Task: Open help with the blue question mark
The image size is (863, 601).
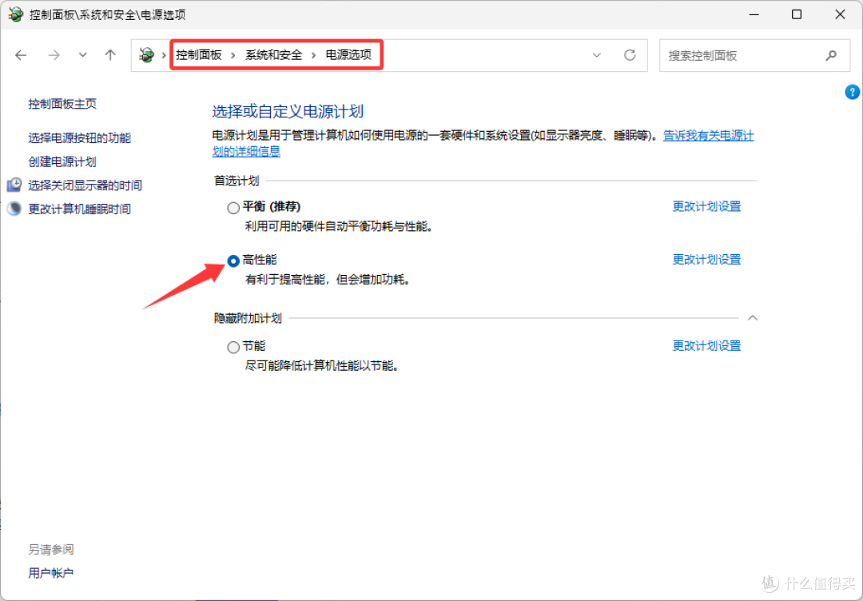Action: click(x=852, y=93)
